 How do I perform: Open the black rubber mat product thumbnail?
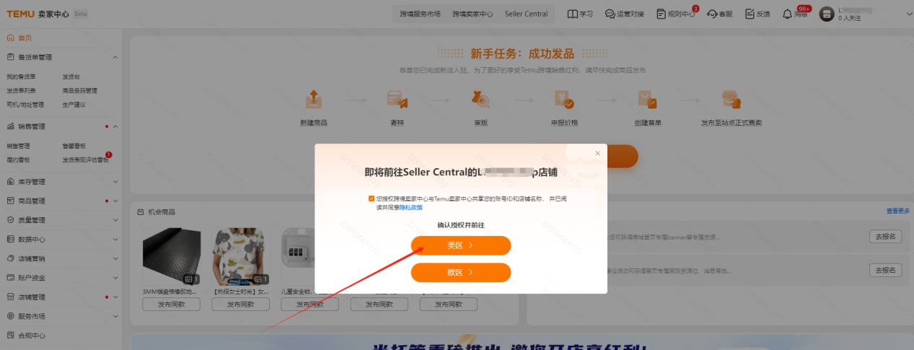[x=171, y=256]
